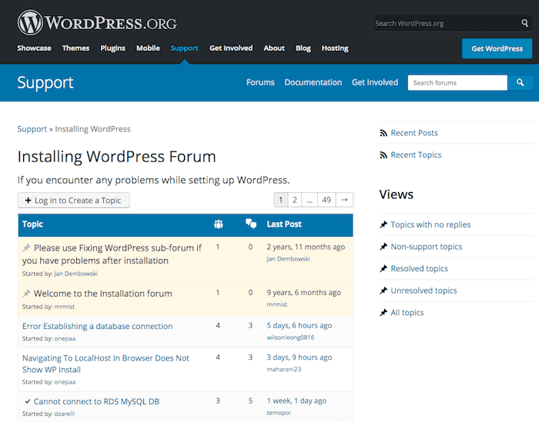
Task: Open the Showcase menu item
Action: pos(34,48)
